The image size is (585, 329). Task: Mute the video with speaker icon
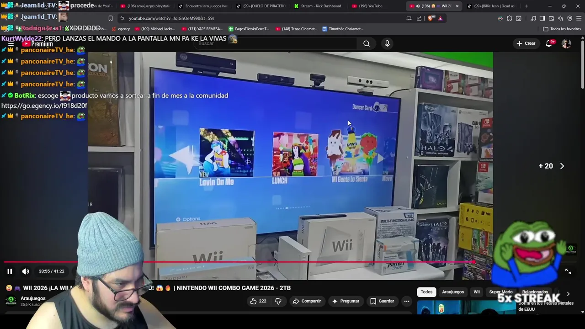pos(26,271)
